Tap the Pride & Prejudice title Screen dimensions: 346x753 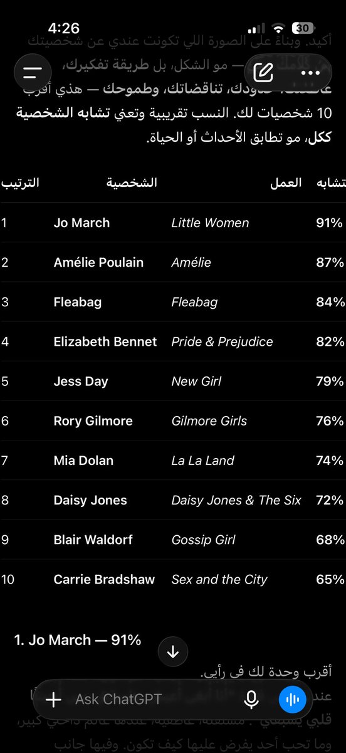coord(222,341)
